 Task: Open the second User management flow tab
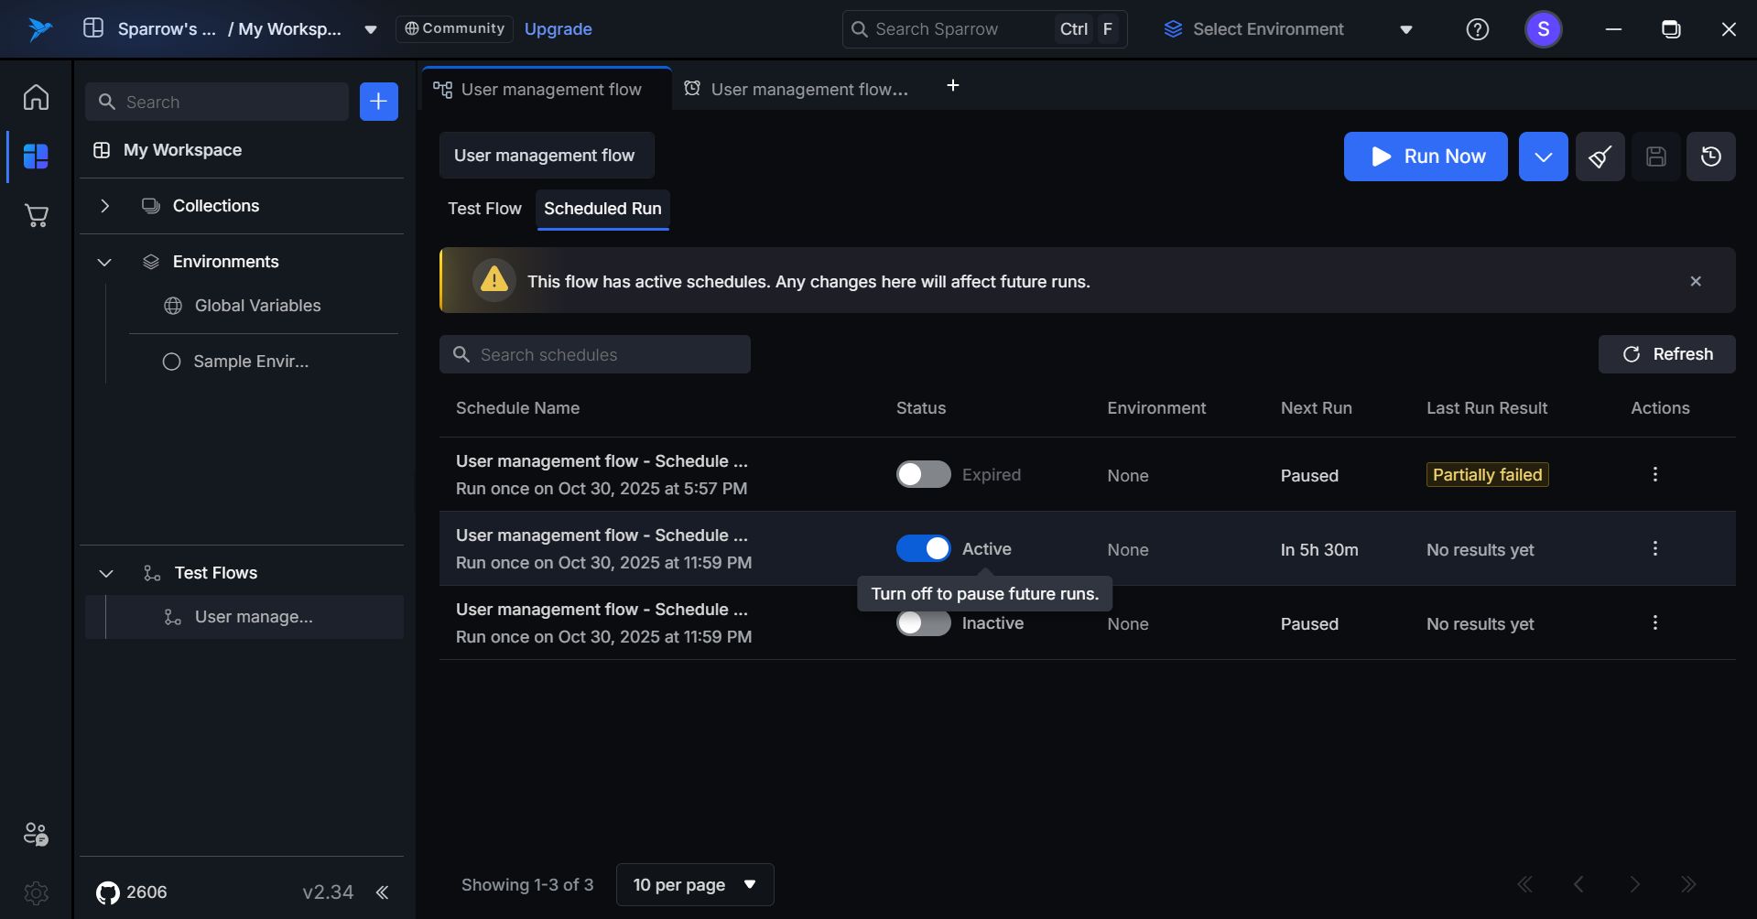click(797, 89)
